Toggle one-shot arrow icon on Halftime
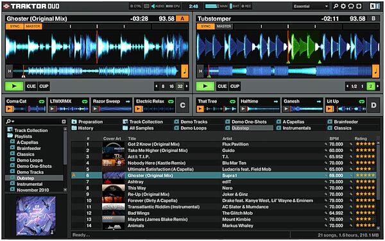 (x=276, y=101)
